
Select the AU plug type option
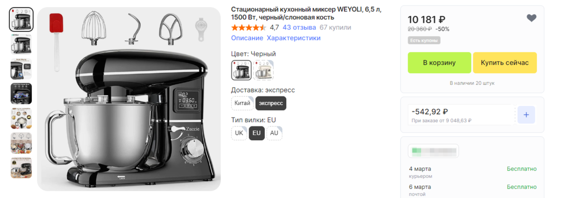point(274,133)
